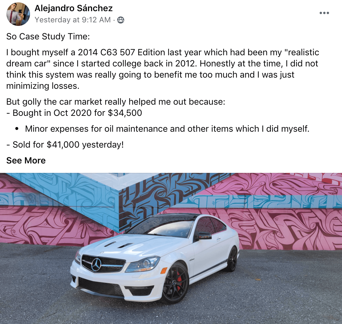Click the "Bought in Oct 2020" line
Viewport: 342px width, 324px height.
(74, 113)
